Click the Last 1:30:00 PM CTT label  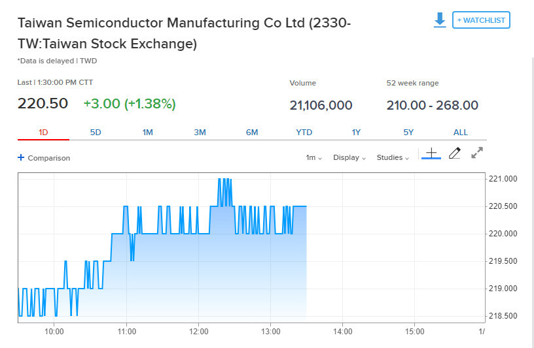tap(55, 82)
